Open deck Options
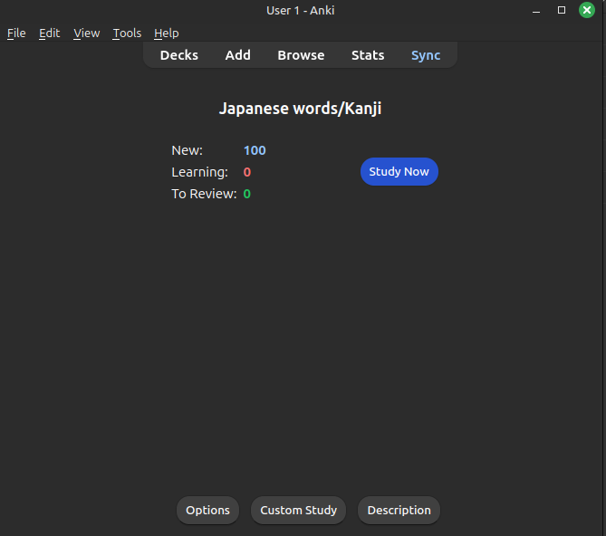 [207, 510]
